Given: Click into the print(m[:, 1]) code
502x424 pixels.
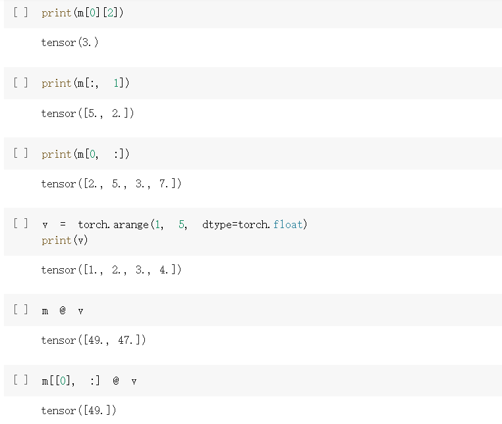Looking at the screenshot, I should tap(85, 83).
